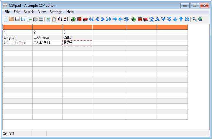Image resolution: width=212 pixels, height=139 pixels.
Task: Click the double left chevron icon
Action: [x=91, y=19]
